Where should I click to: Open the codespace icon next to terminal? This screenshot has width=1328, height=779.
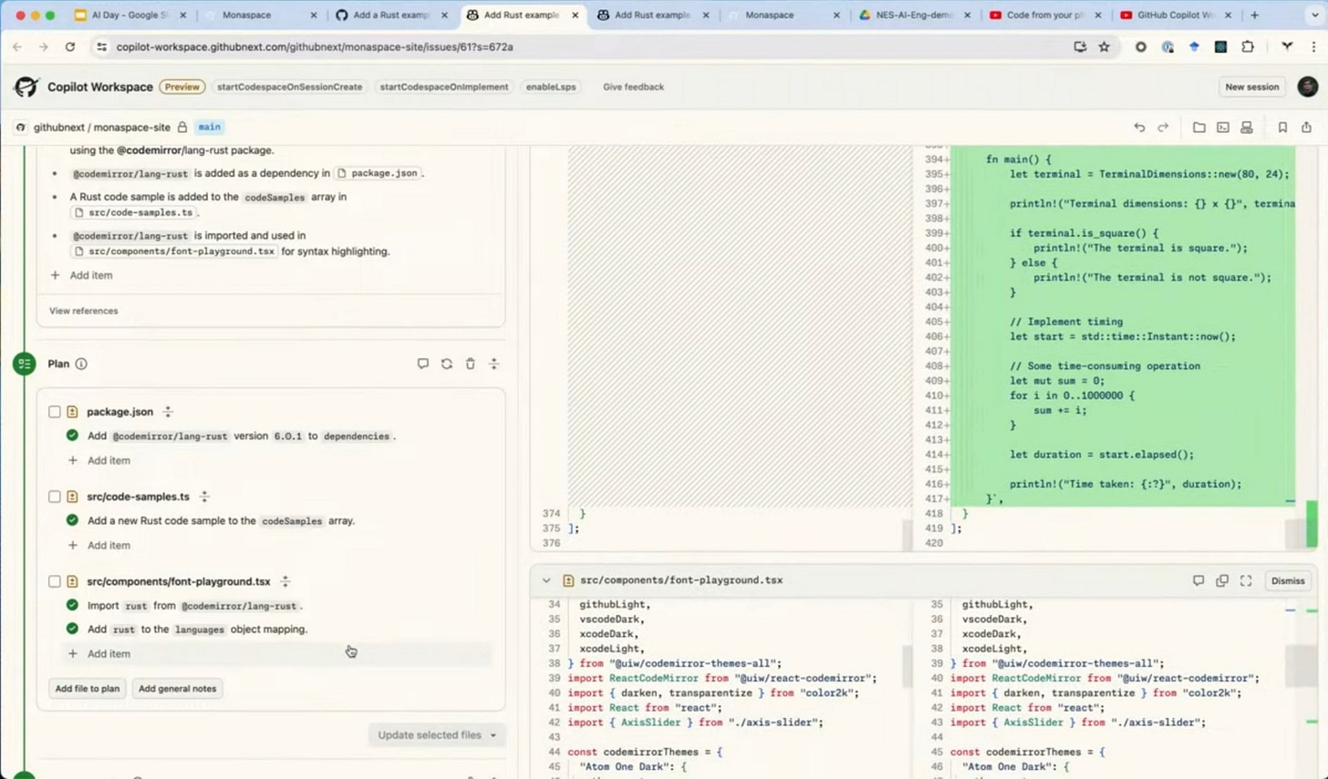(1247, 128)
